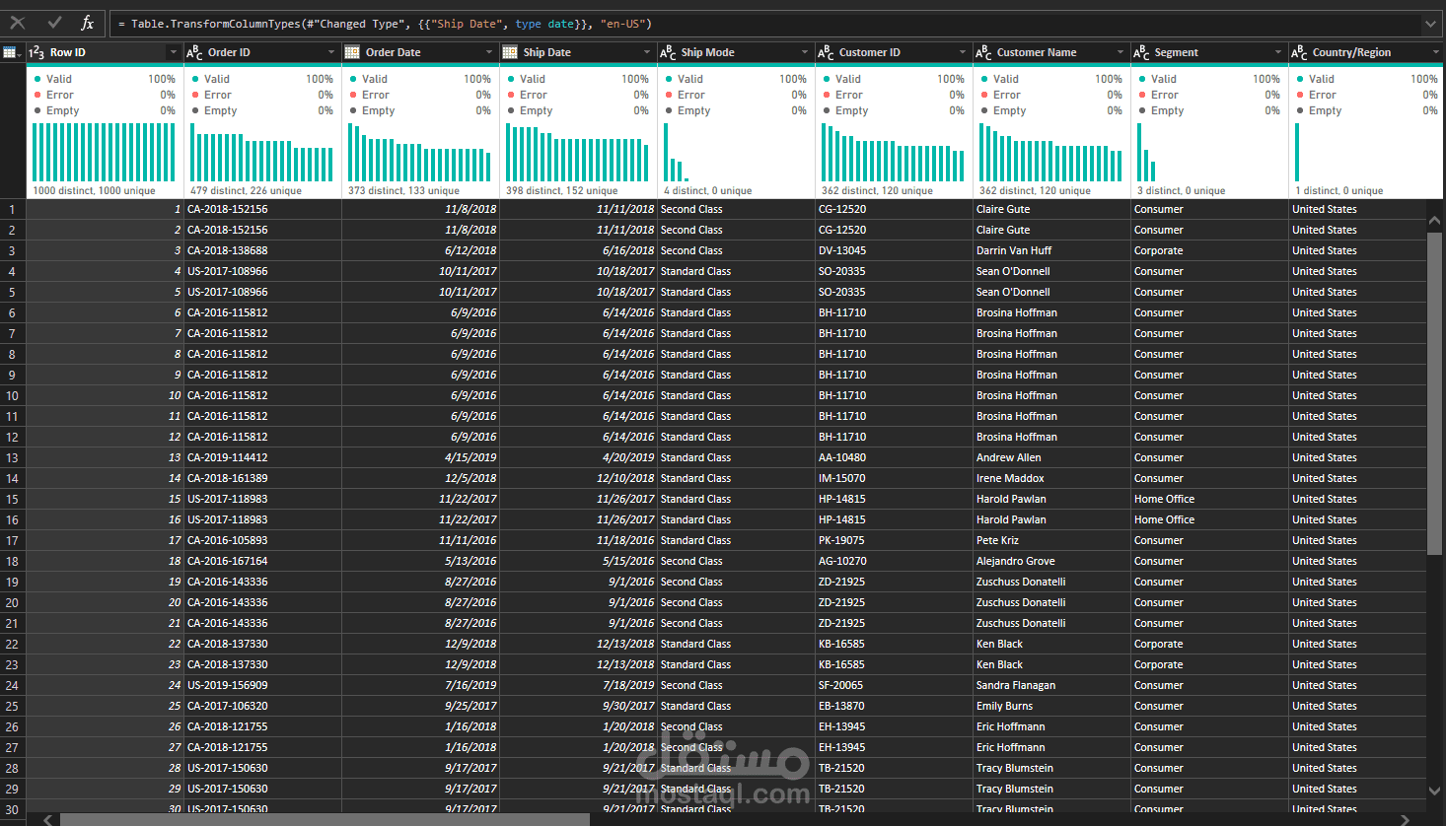Select customer name Alejandro Grove
The image size is (1446, 826).
1051,561
